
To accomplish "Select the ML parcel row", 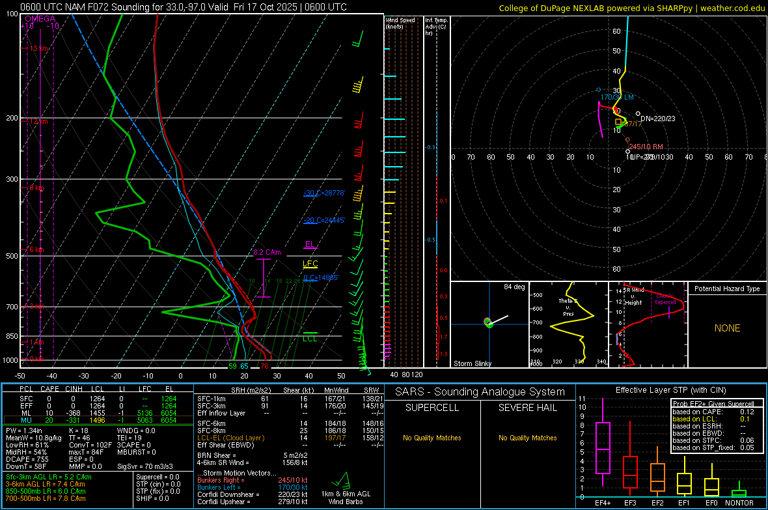I will [98, 414].
